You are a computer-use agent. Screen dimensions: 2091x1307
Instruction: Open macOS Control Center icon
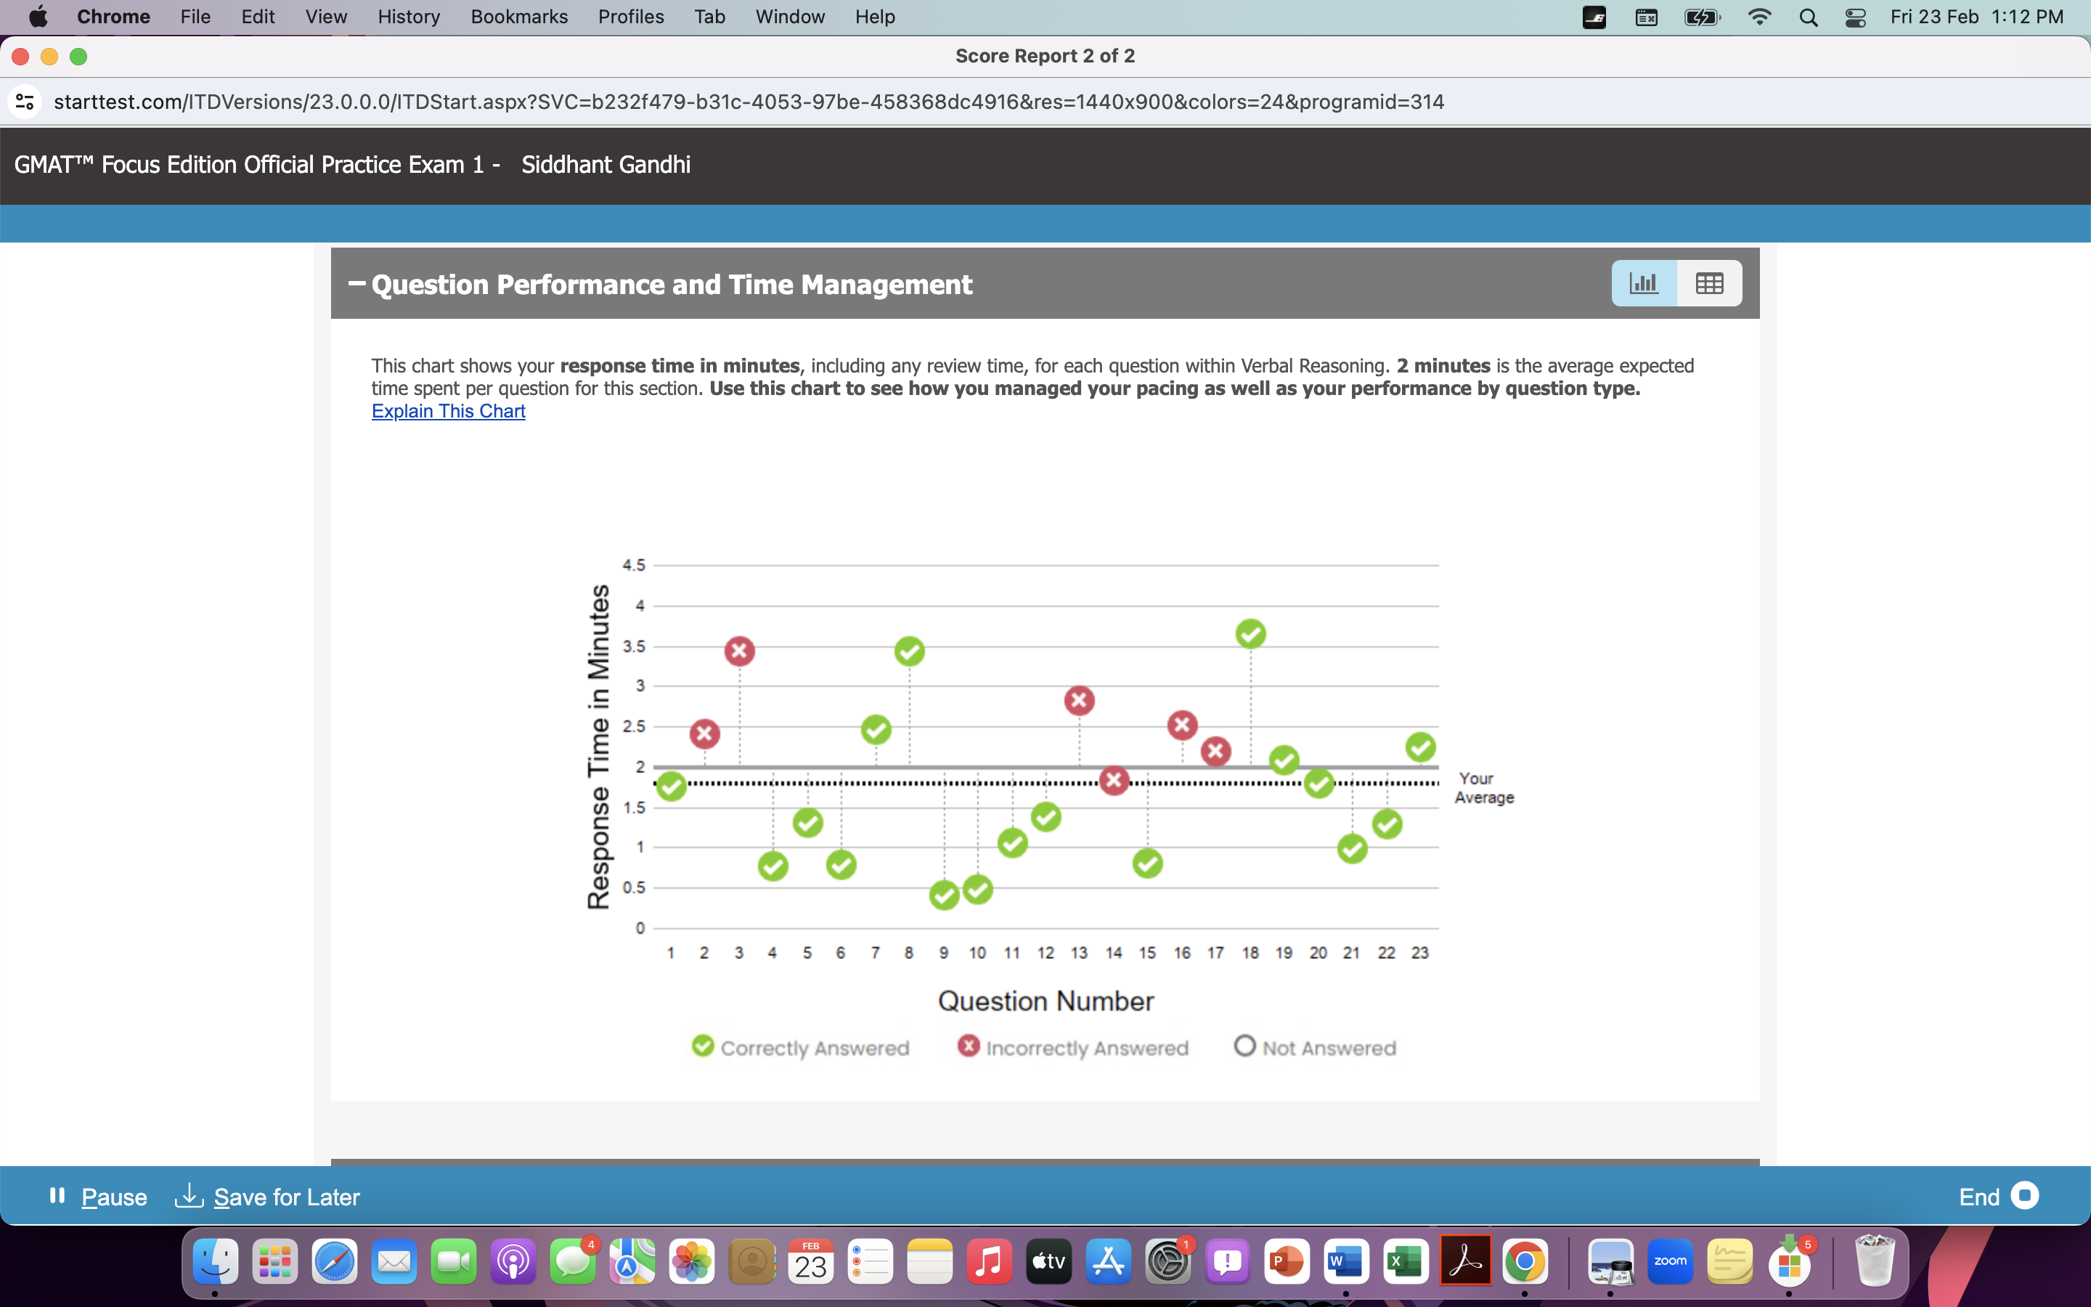pyautogui.click(x=1854, y=17)
